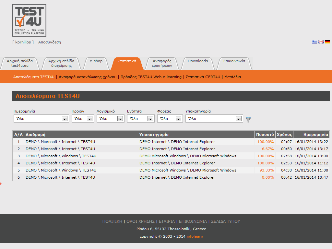
Task: Open the Ημερομηνία dropdown
Action: pos(41,119)
